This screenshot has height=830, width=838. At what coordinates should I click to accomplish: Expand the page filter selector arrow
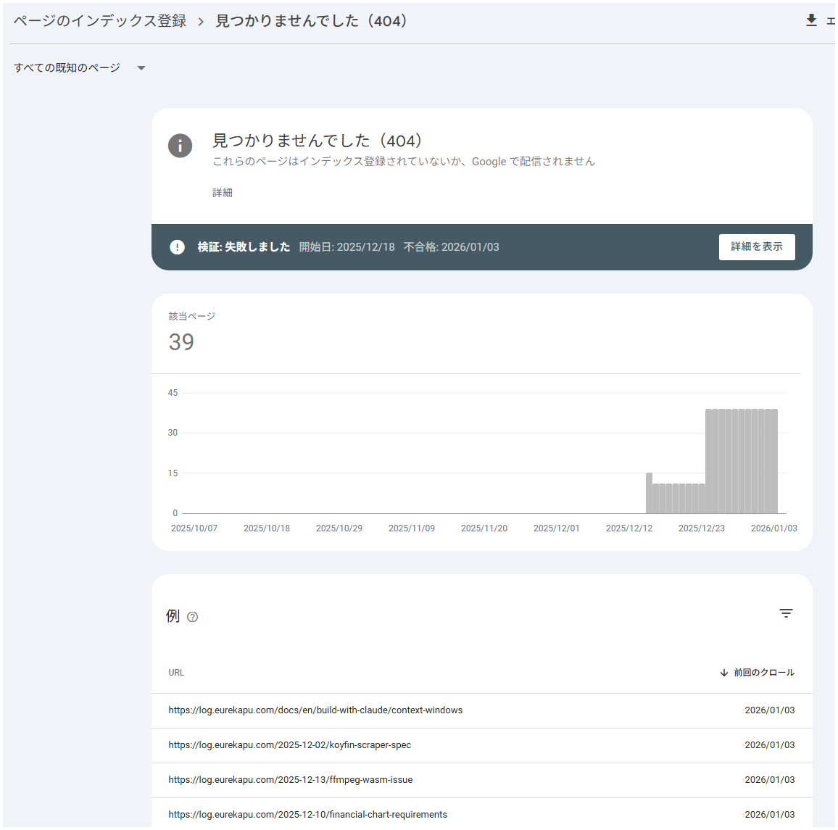[x=141, y=67]
